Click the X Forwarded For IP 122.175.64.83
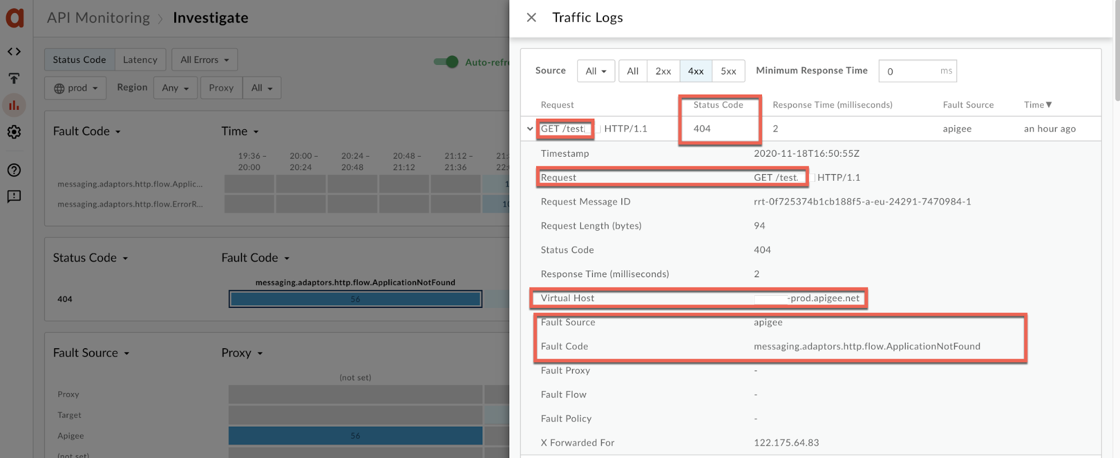1120x458 pixels. [x=786, y=443]
